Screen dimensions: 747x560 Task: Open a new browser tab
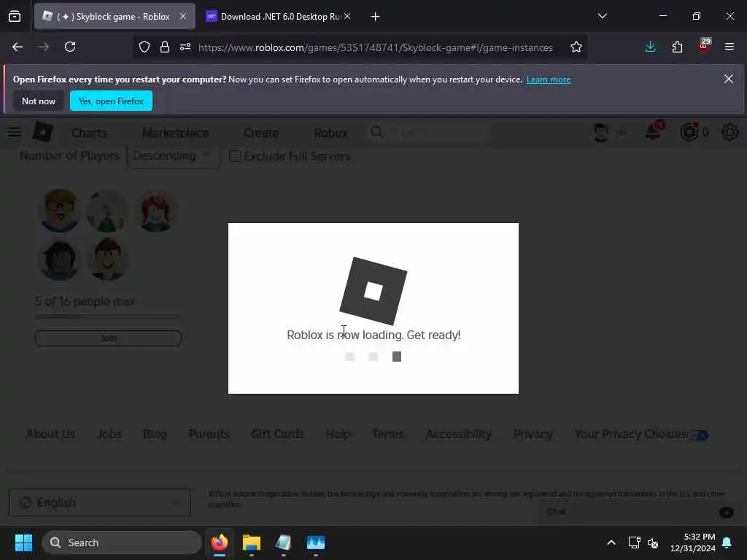(375, 17)
